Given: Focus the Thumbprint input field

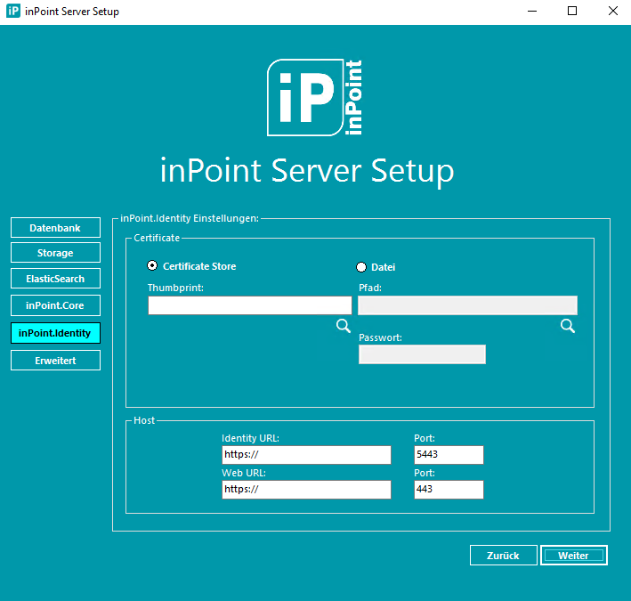Looking at the screenshot, I should pyautogui.click(x=250, y=305).
